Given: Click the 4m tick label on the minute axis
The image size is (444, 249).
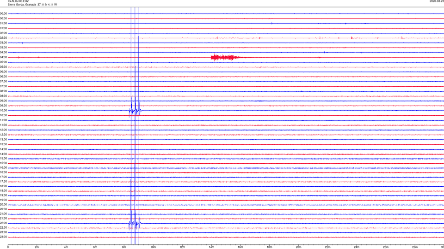Looking at the screenshot, I should (x=66, y=247).
